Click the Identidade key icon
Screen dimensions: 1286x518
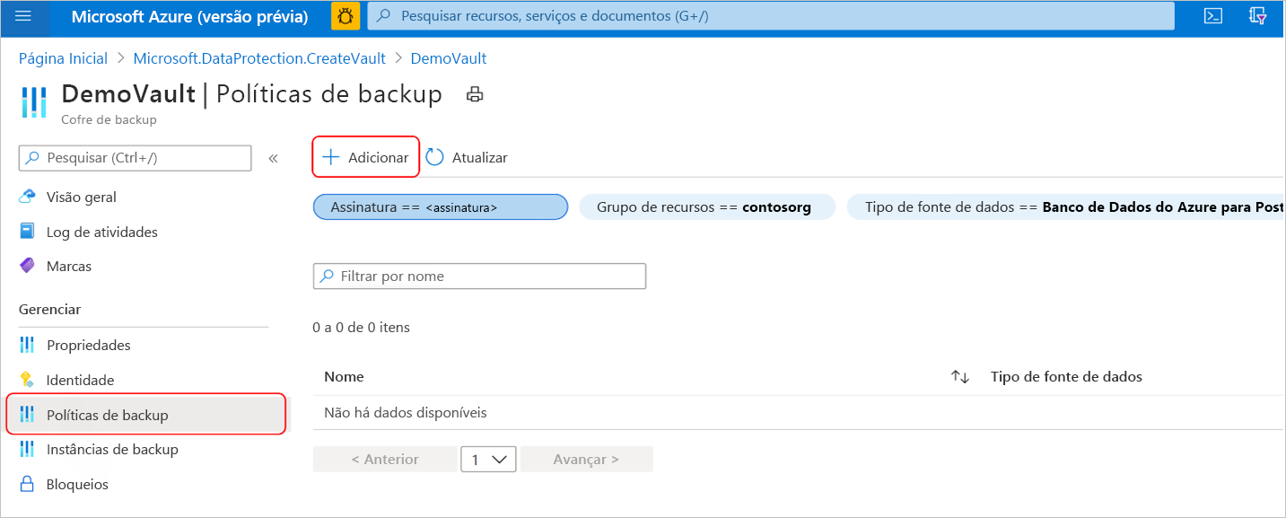pyautogui.click(x=27, y=380)
